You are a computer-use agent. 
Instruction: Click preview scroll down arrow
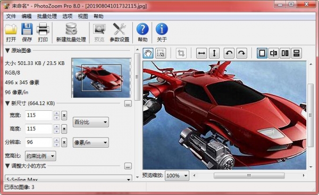[x=310, y=167]
